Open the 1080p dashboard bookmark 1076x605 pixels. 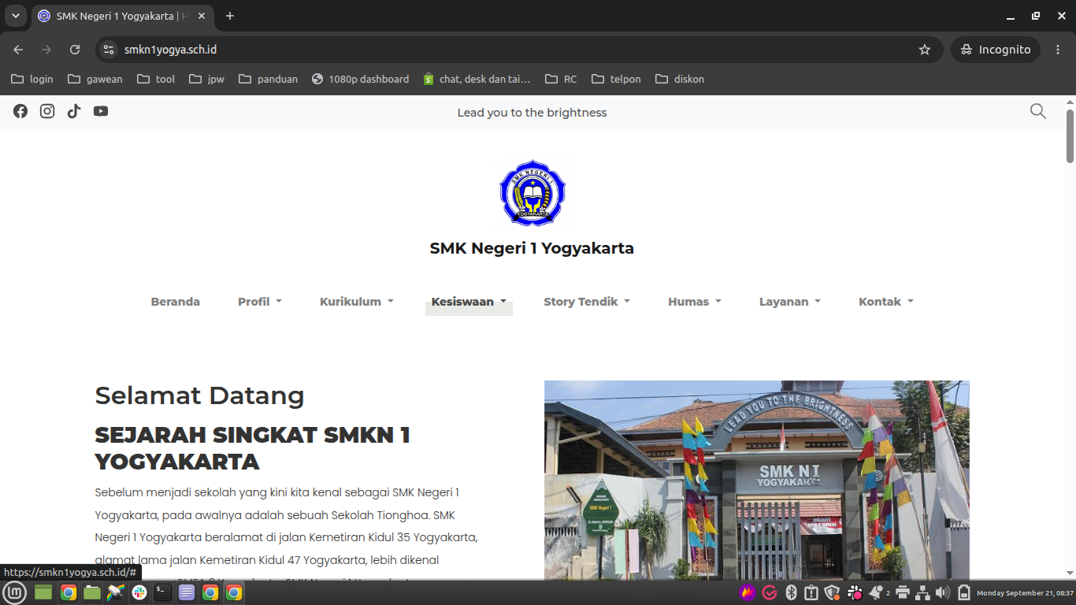(x=361, y=79)
